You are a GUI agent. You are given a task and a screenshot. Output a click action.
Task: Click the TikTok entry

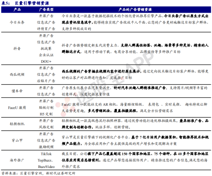(46, 154)
